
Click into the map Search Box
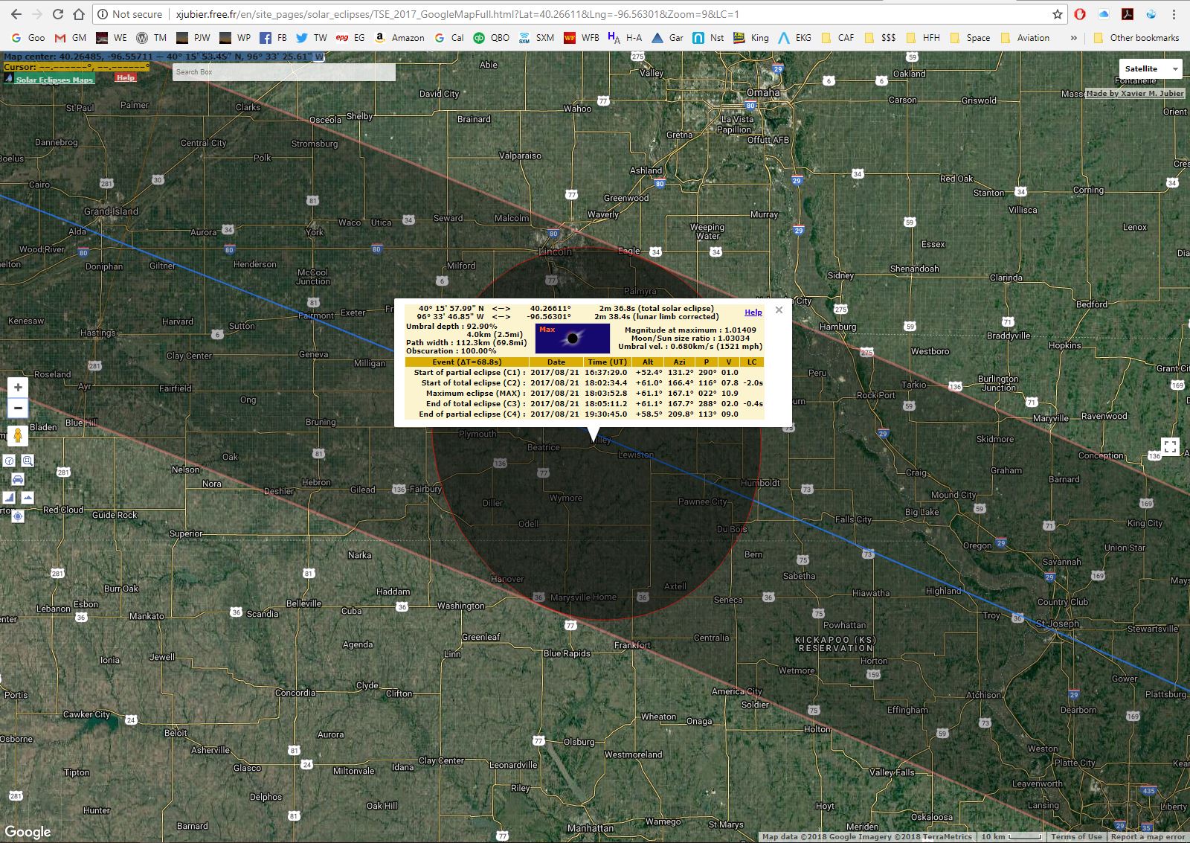pyautogui.click(x=283, y=72)
